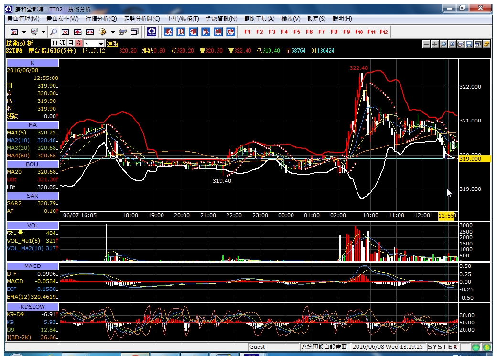This screenshot has width=497, height=356.
Task: Click the K panel header
Action: pyautogui.click(x=32, y=63)
